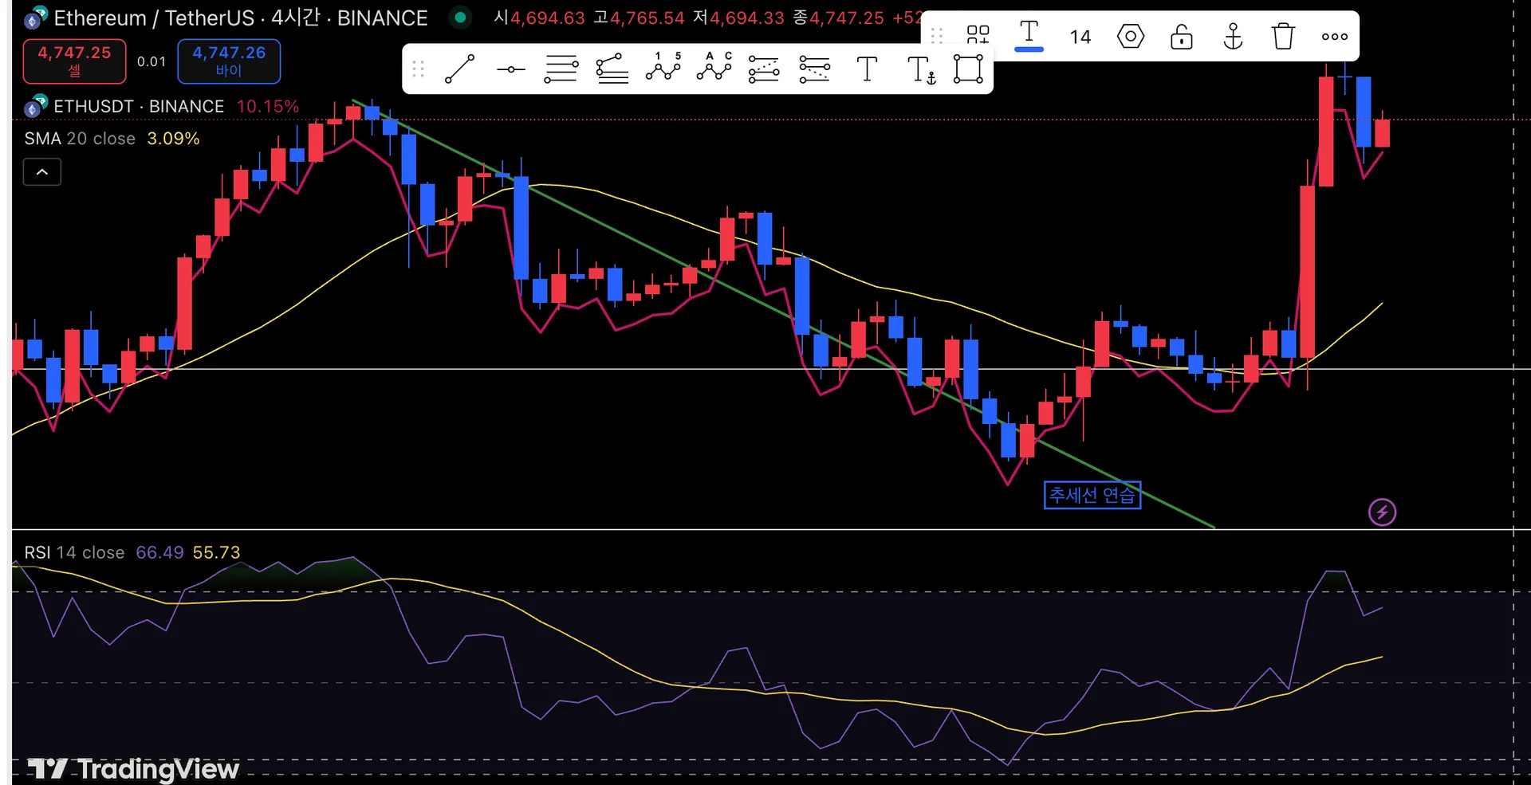1531x785 pixels.
Task: Click the anchor icon in drawing toolbar
Action: coord(1233,36)
